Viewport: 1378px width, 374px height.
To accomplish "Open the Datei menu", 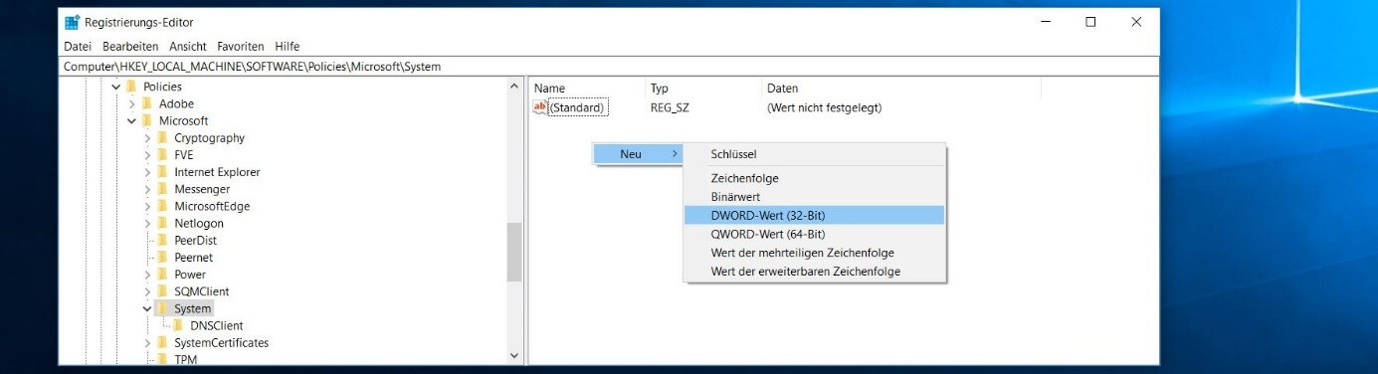I will (x=77, y=47).
